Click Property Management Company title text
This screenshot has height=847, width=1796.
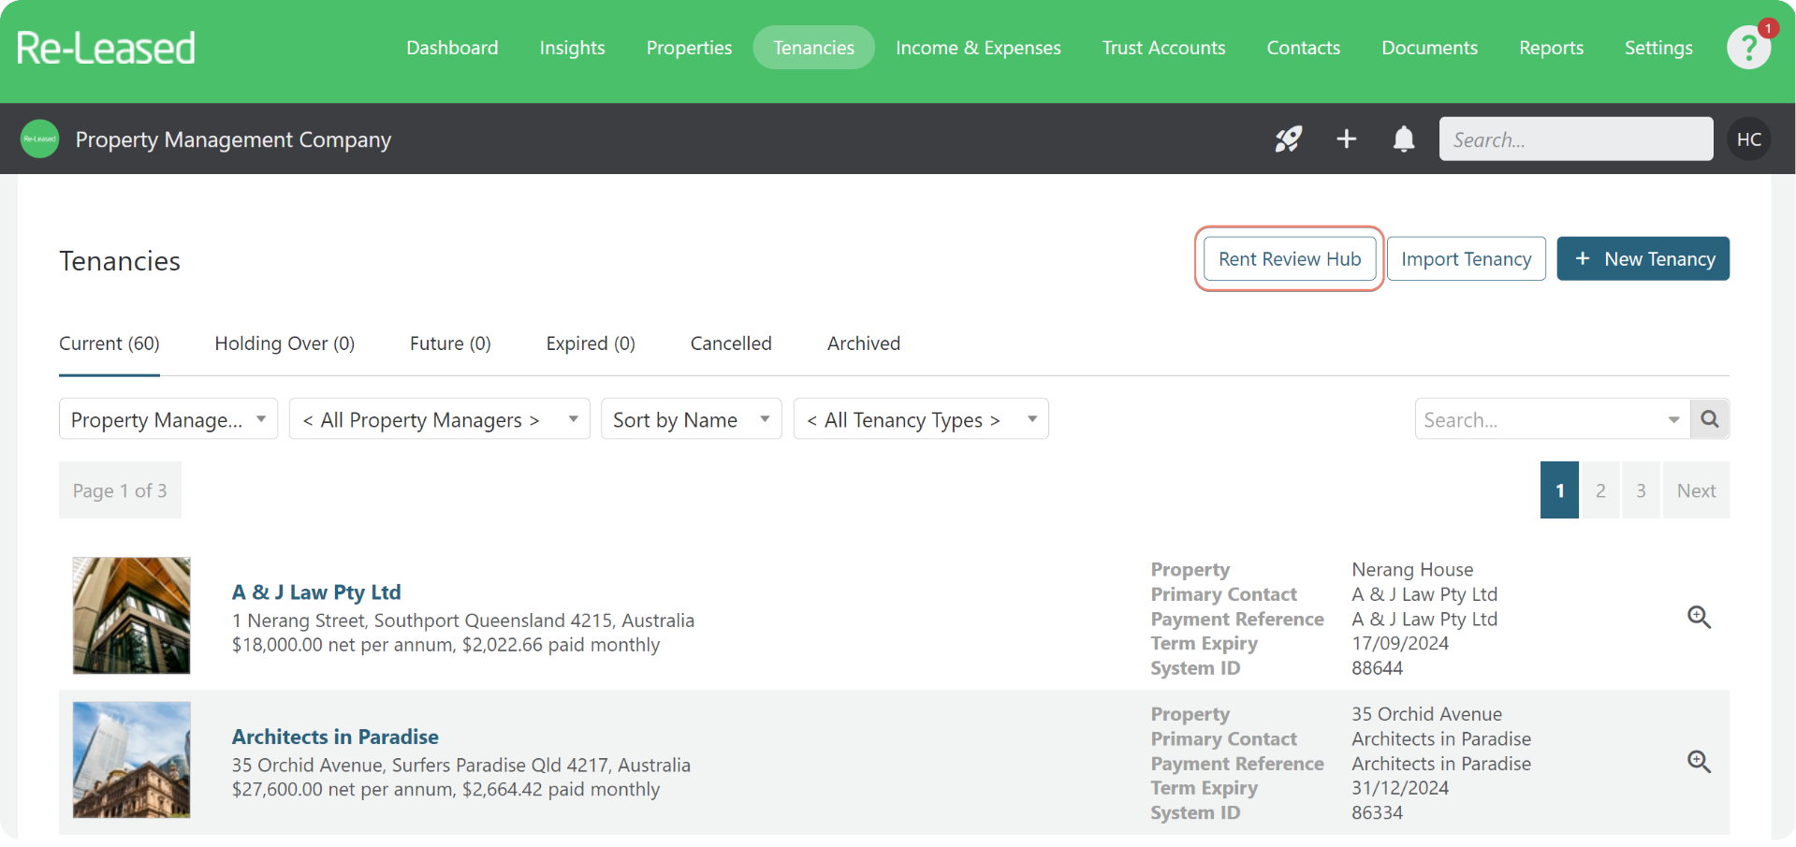click(x=233, y=139)
